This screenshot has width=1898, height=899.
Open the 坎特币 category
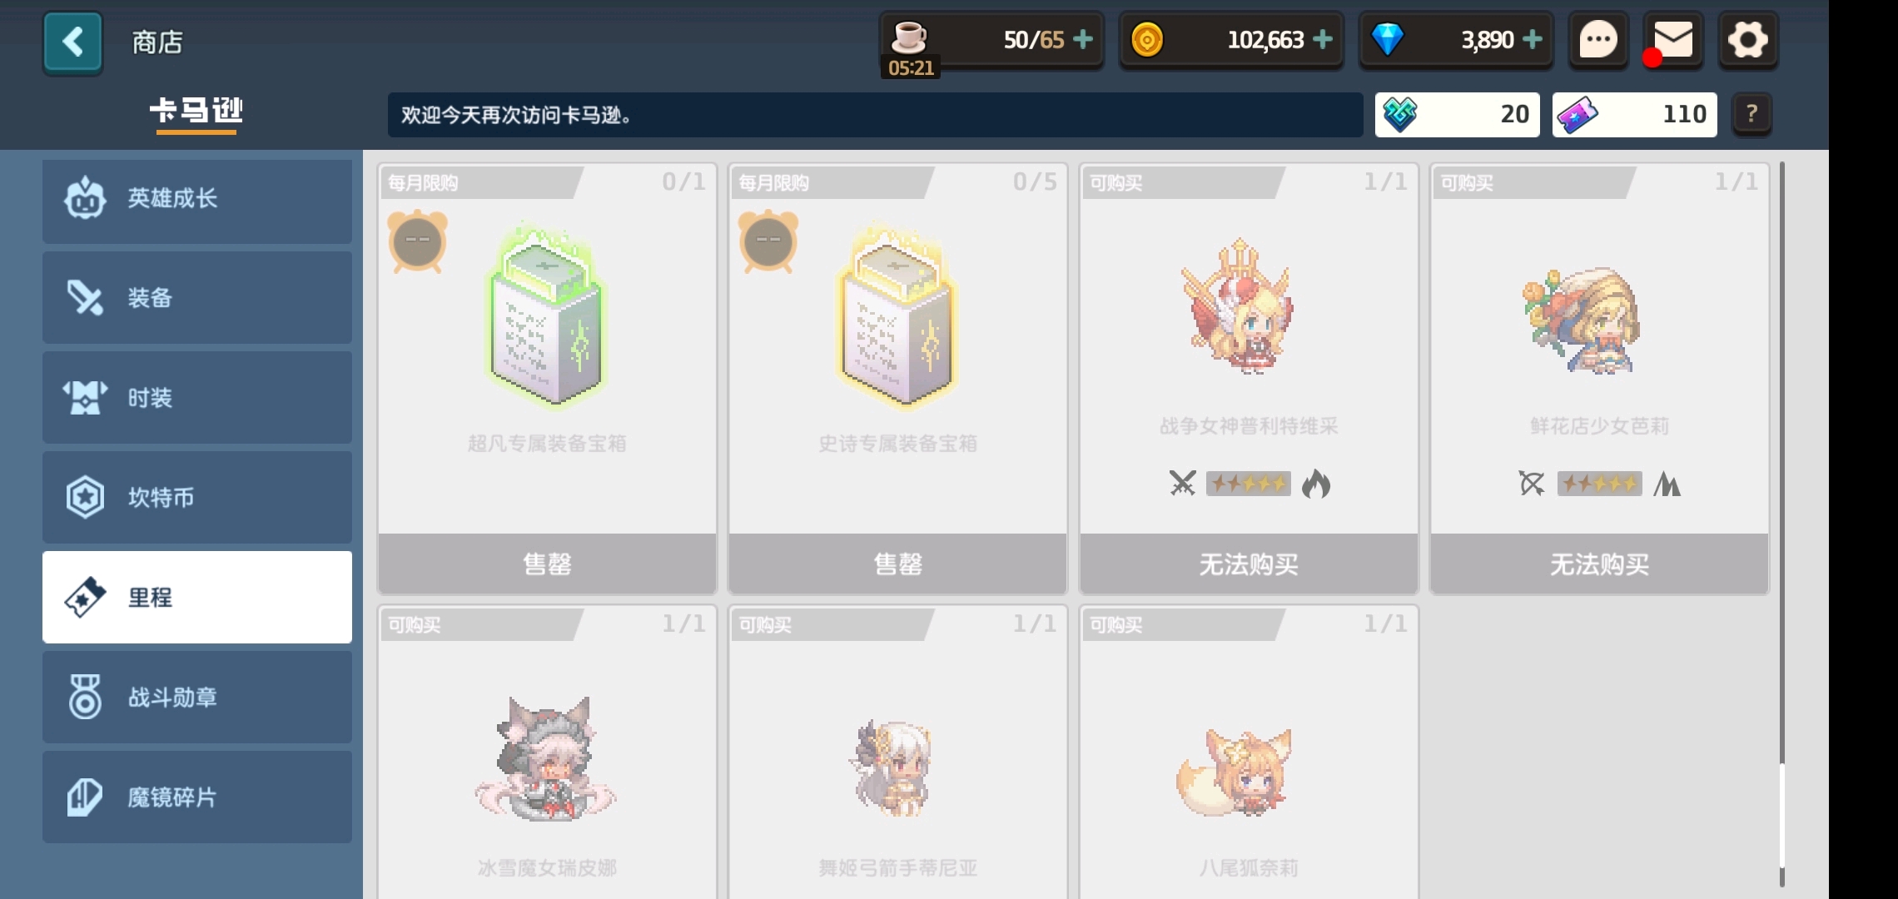(197, 498)
